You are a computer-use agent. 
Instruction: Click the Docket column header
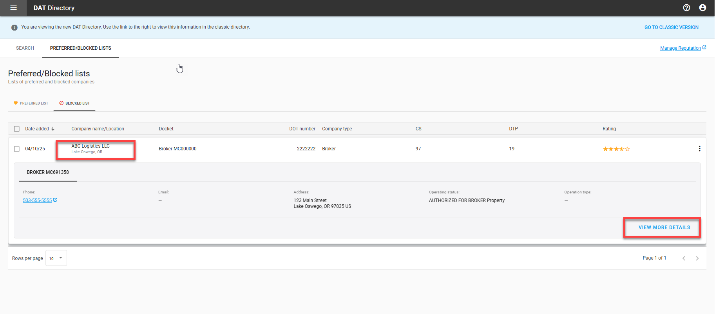pos(166,129)
